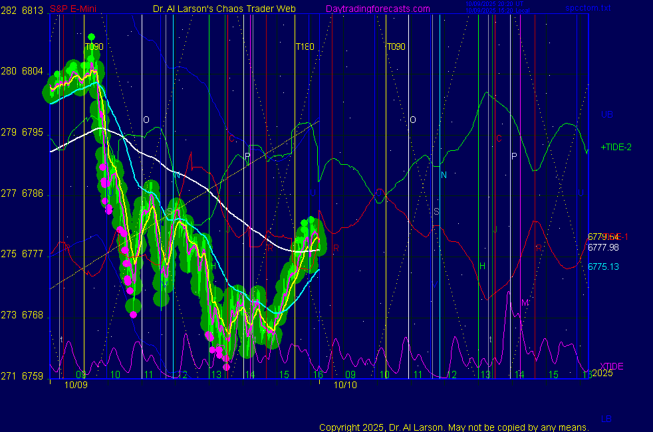Click the cyan N planet marker
The width and height of the screenshot is (653, 432).
pyautogui.click(x=444, y=175)
